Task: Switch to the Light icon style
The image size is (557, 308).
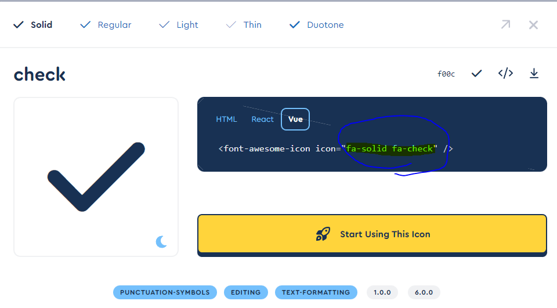Action: [x=178, y=25]
